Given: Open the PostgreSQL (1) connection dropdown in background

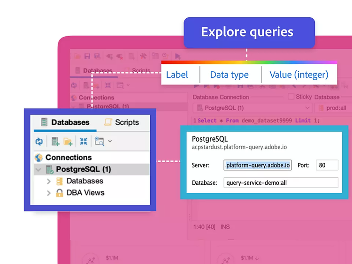Looking at the screenshot, I should click(x=253, y=108).
